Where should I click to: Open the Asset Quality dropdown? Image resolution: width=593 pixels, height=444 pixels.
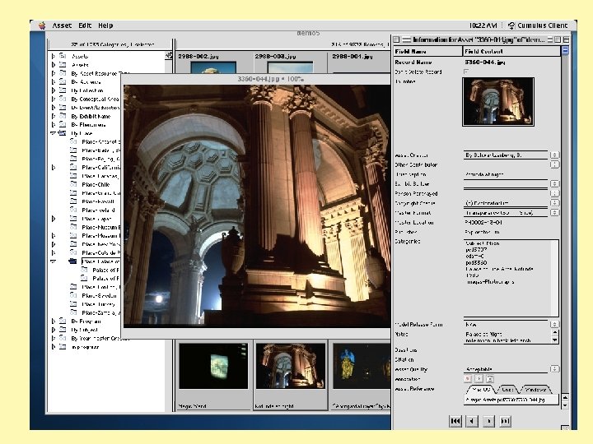point(554,369)
